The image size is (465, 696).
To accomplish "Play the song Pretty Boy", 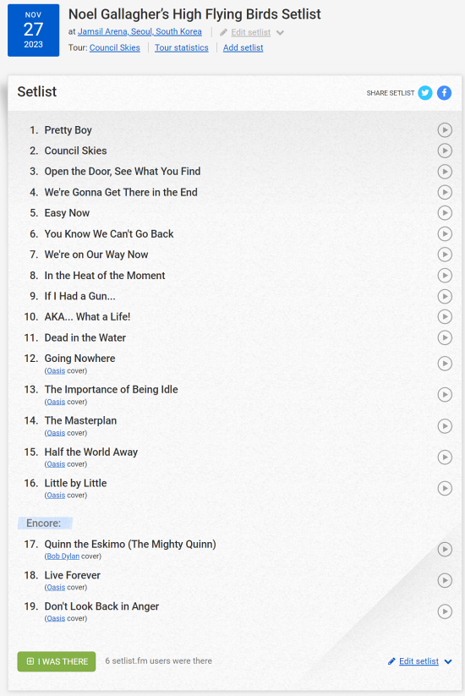I will pos(445,130).
